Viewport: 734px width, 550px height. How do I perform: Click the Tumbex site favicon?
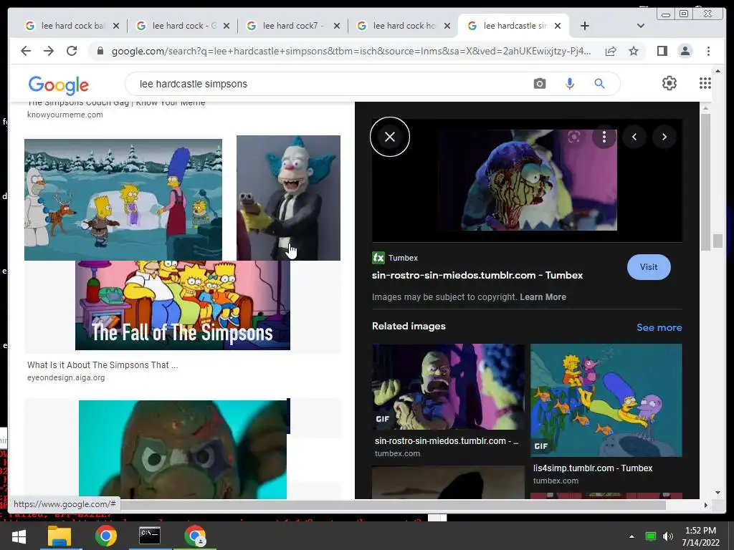(378, 258)
